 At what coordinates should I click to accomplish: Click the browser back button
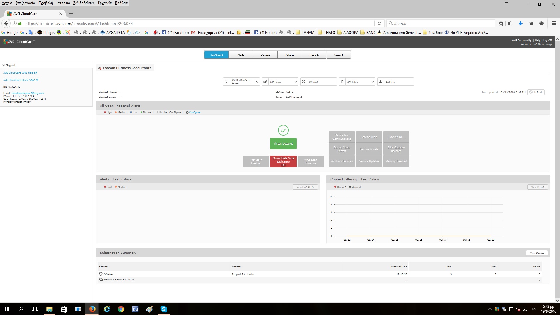click(x=6, y=24)
